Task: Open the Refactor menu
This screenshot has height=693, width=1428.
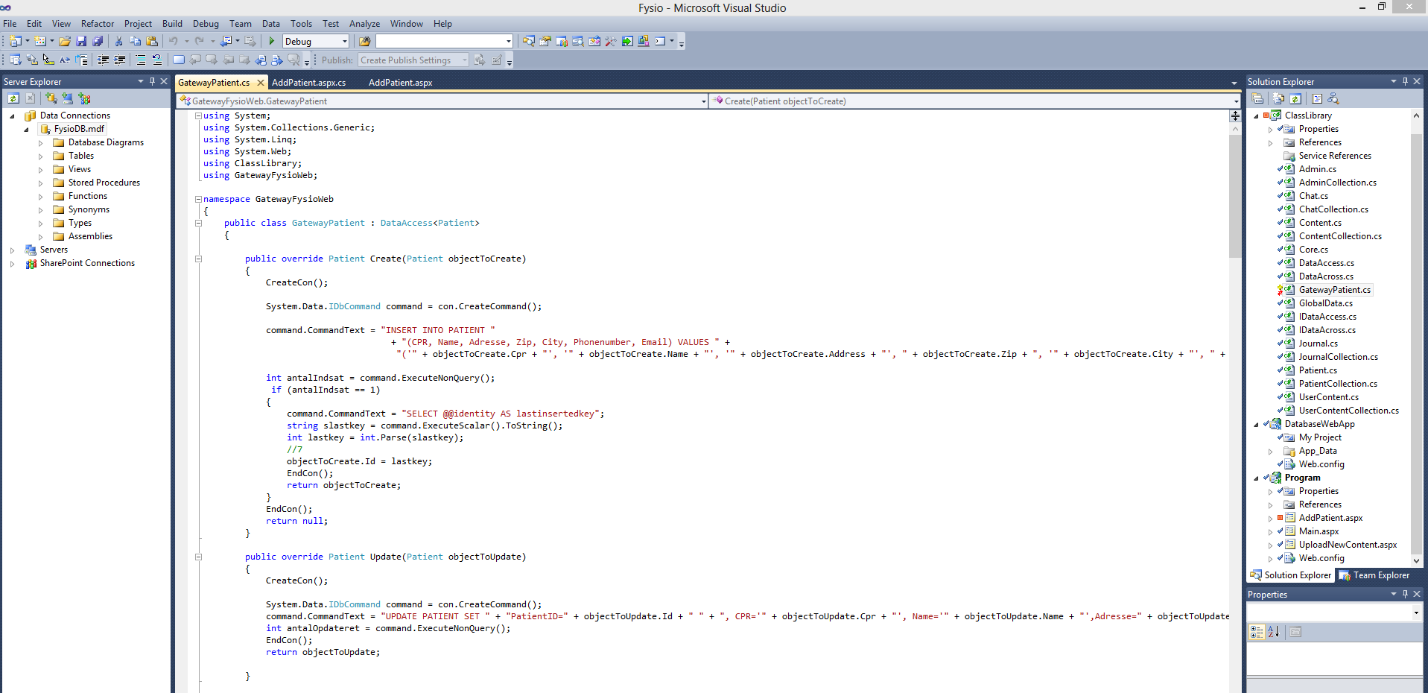Action: (98, 24)
